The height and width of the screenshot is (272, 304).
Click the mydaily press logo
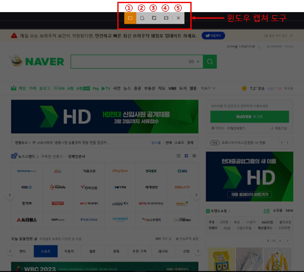[58, 187]
